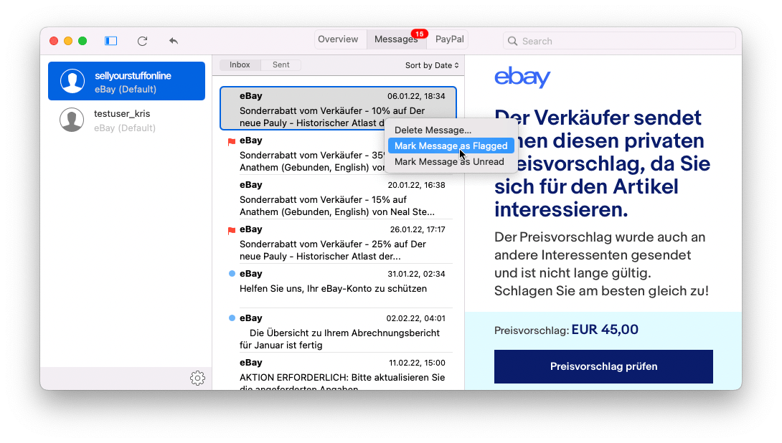Image resolution: width=782 pixels, height=443 pixels.
Task: Click unread dot on 02.02.22 message
Action: (x=232, y=318)
